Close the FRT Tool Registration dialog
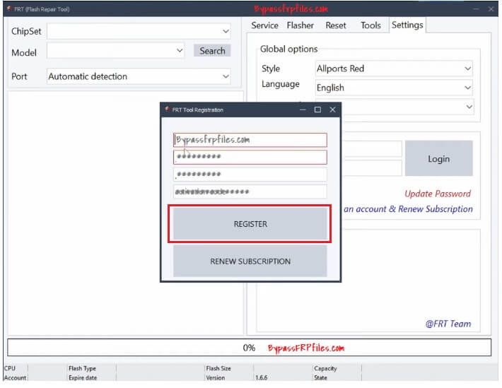The width and height of the screenshot is (502, 388). click(332, 110)
